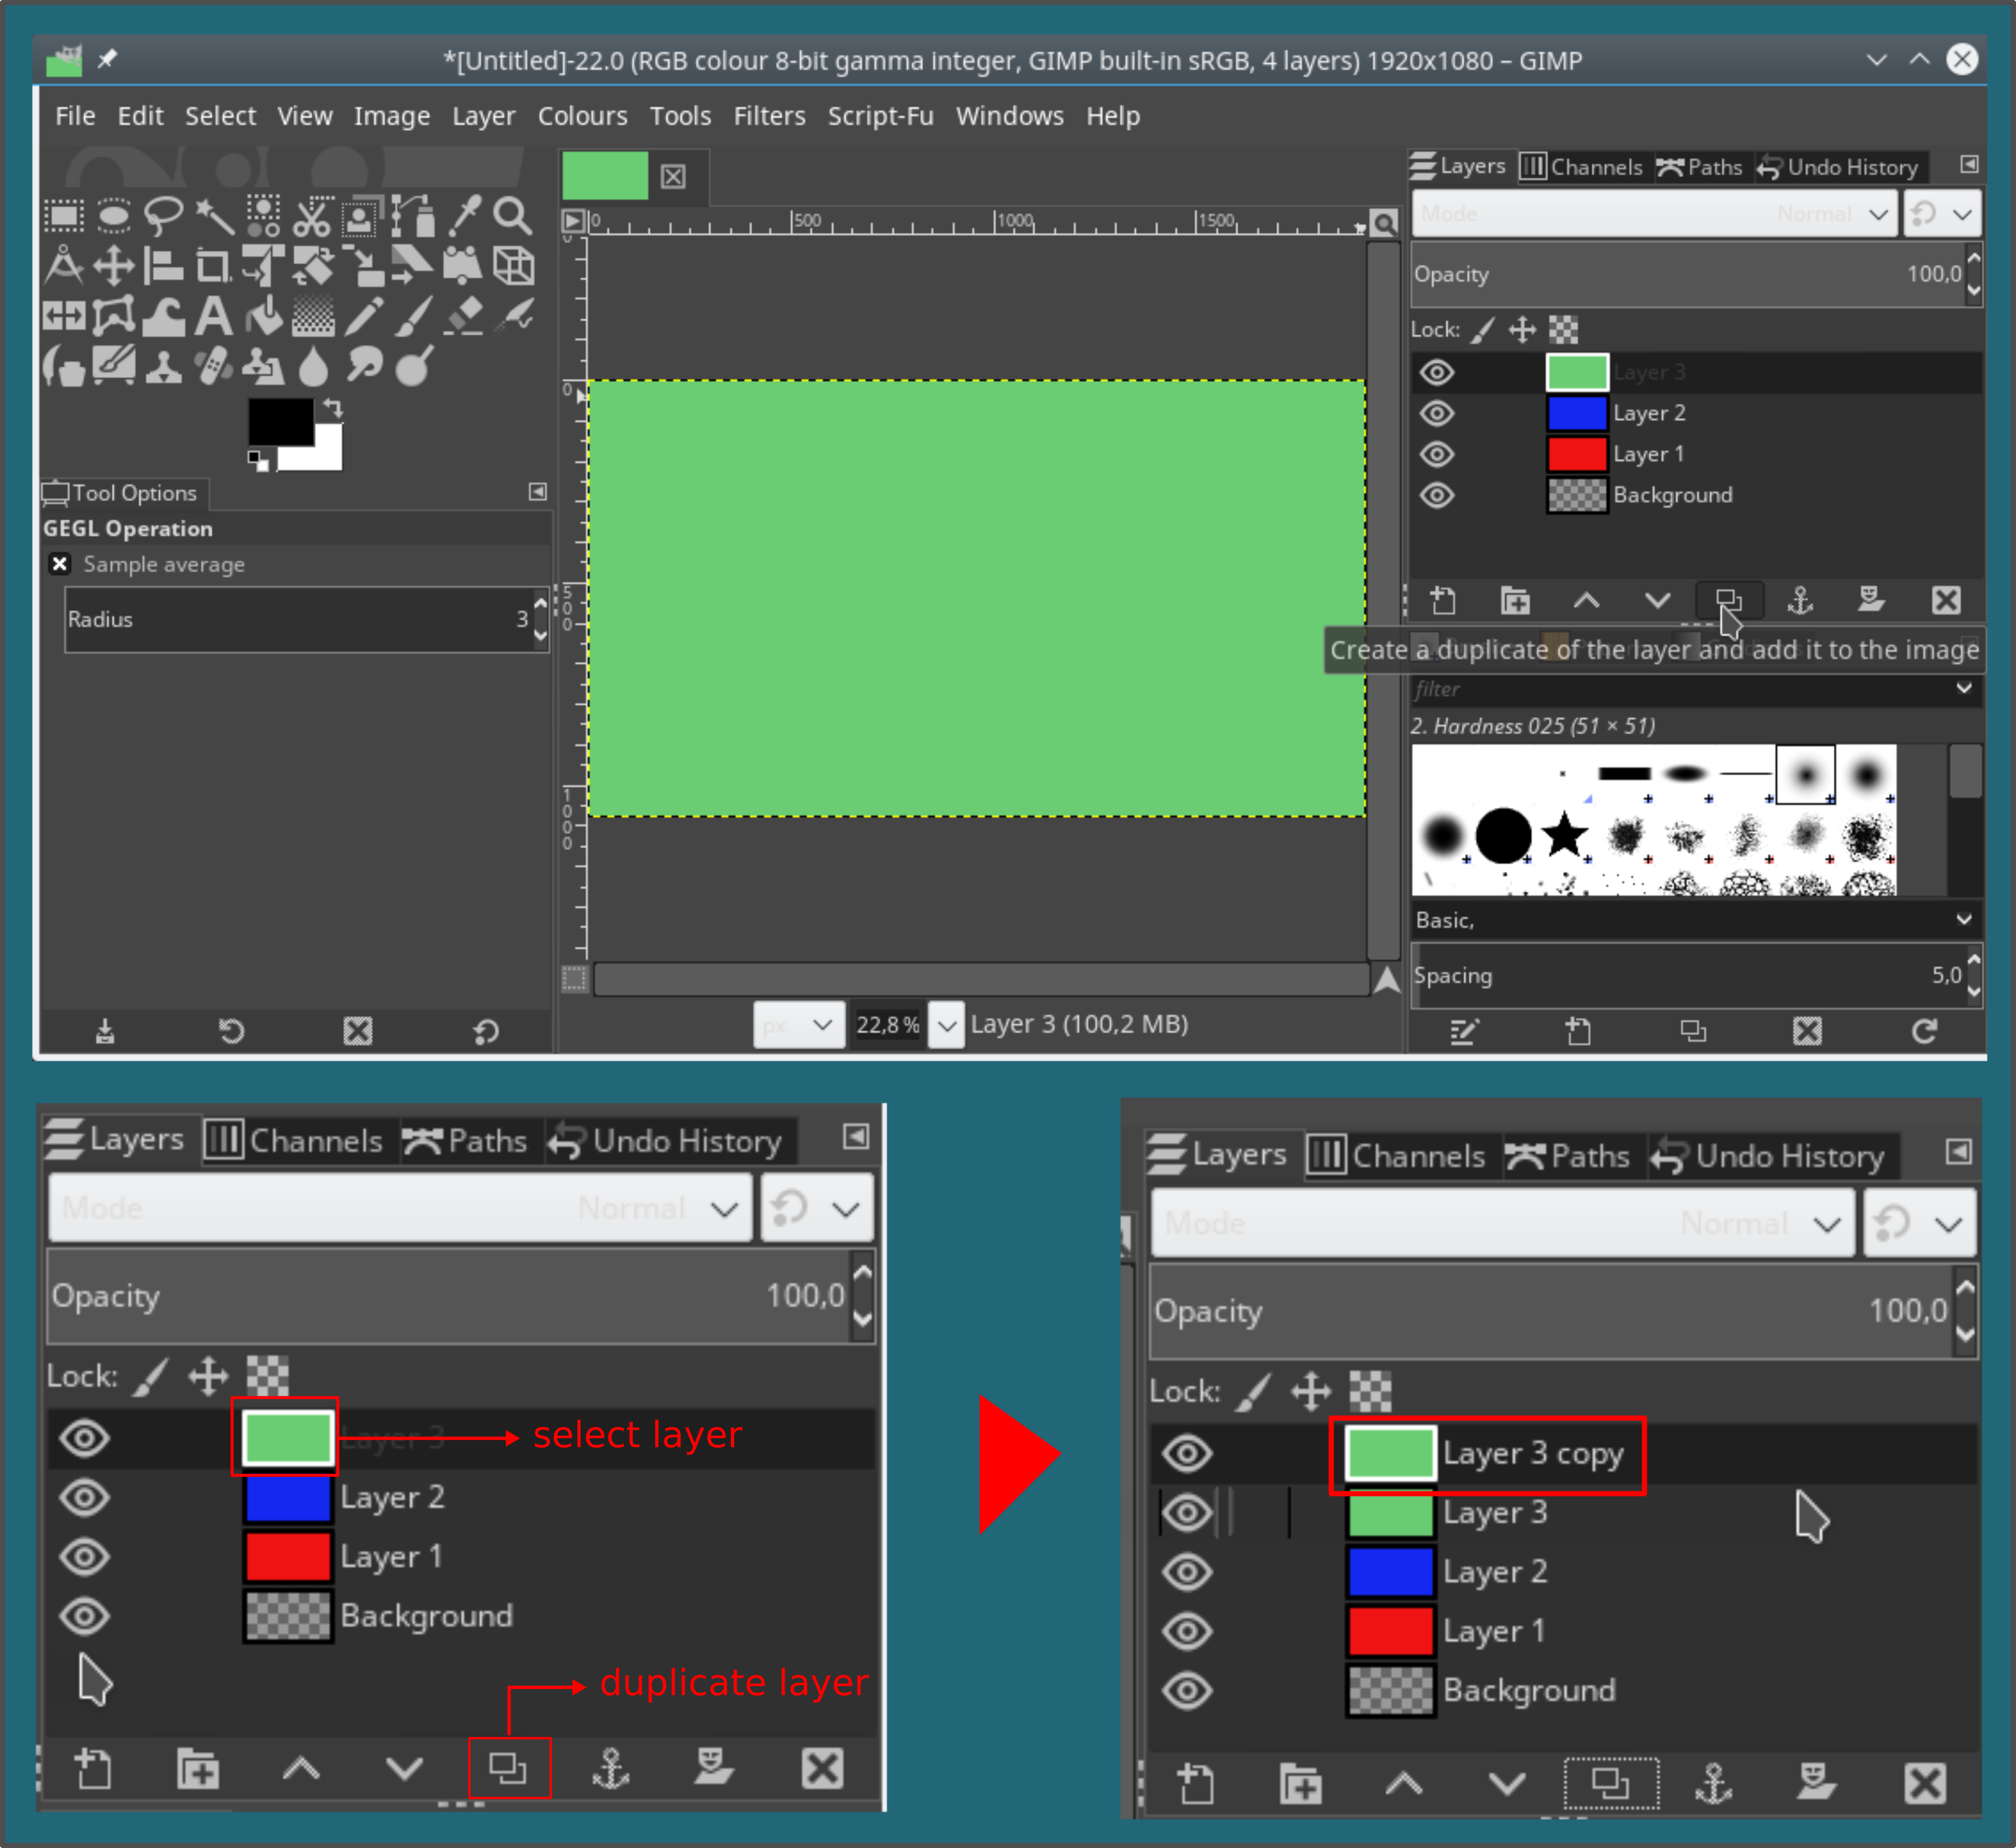
Task: Open the layer Mode dropdown
Action: (1654, 214)
